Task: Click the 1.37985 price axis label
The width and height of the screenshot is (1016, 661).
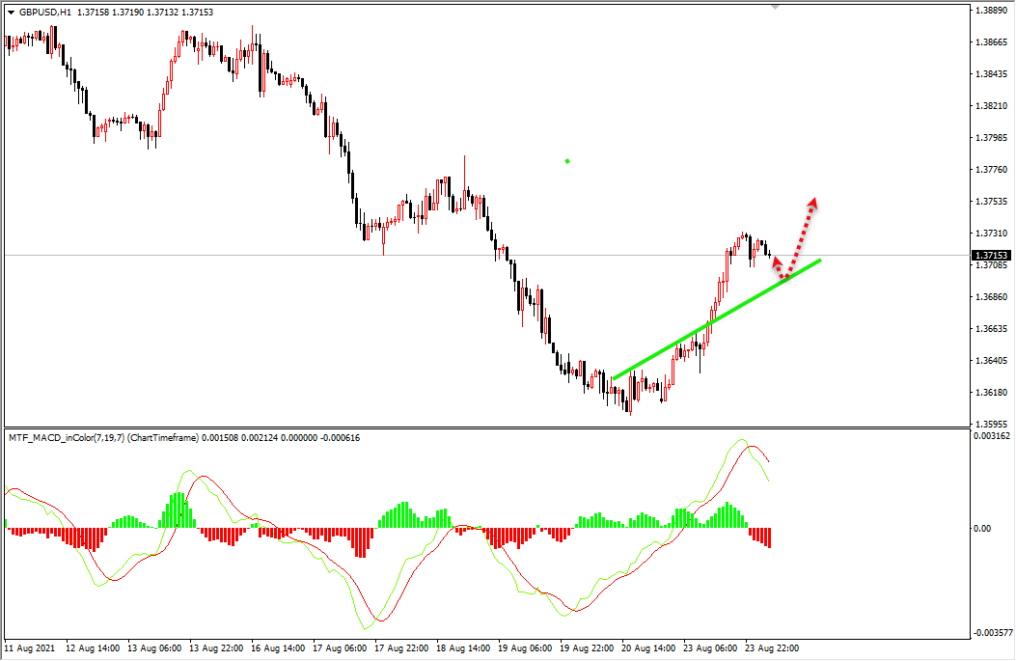Action: pyautogui.click(x=992, y=137)
